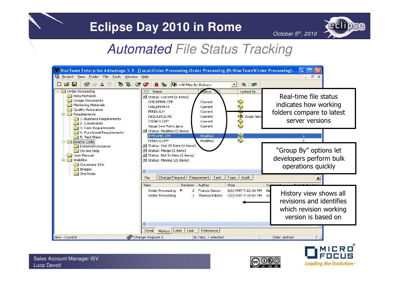Open the All Files By Status filter dropdown
The image size is (399, 282).
(x=234, y=84)
